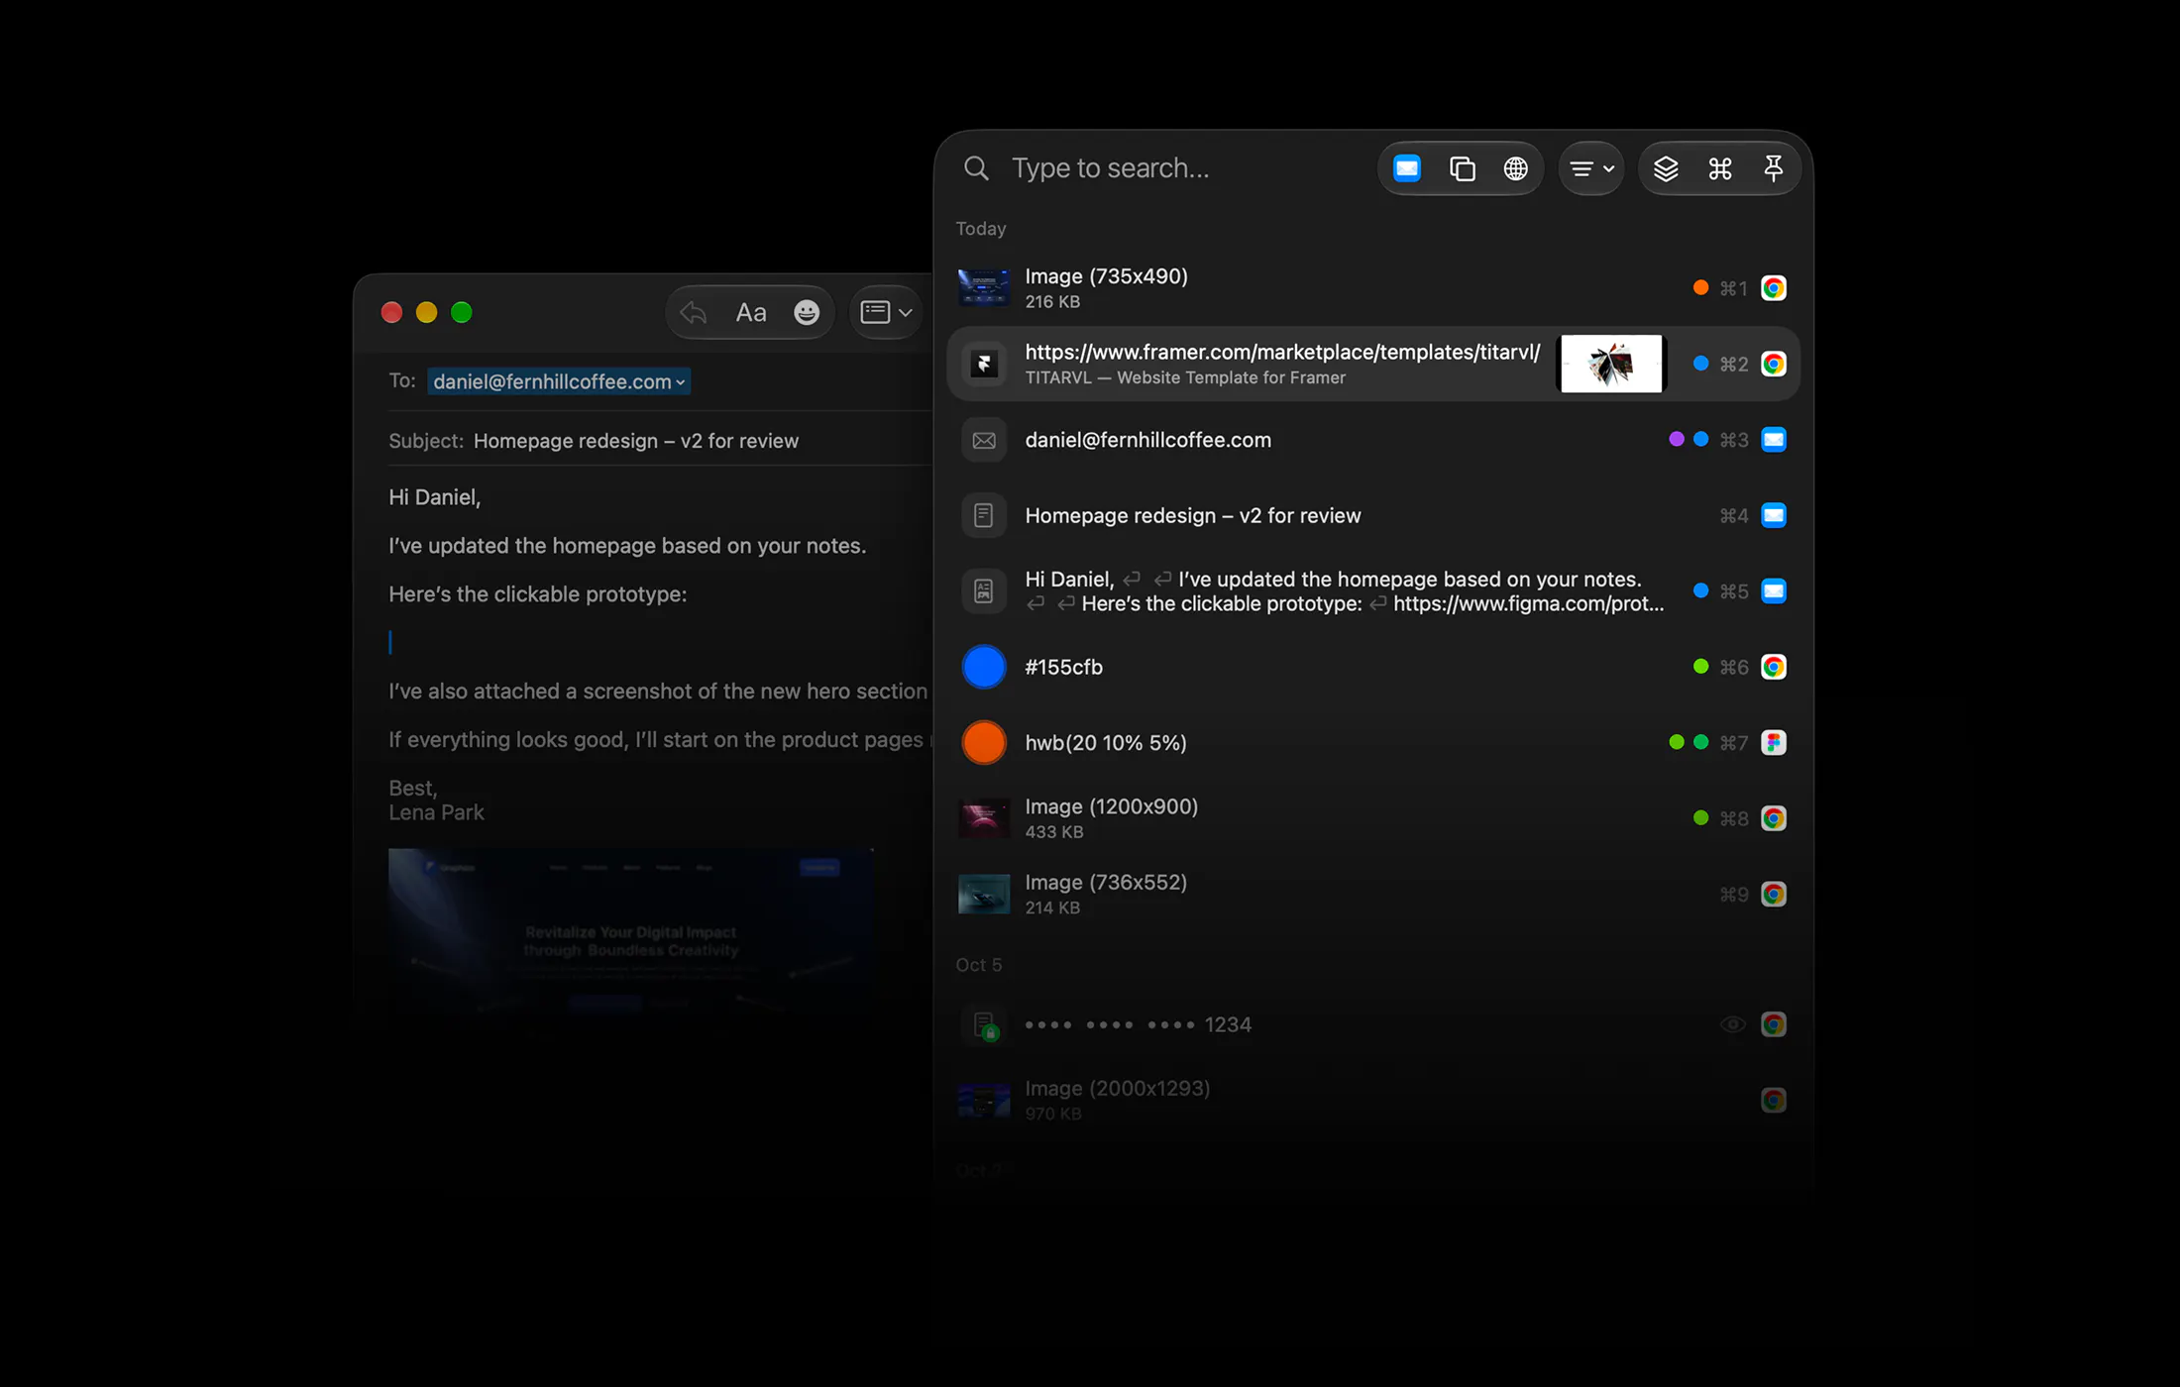Viewport: 2180px width, 1387px height.
Task: Click Figma source icon on hwb row
Action: [1774, 743]
